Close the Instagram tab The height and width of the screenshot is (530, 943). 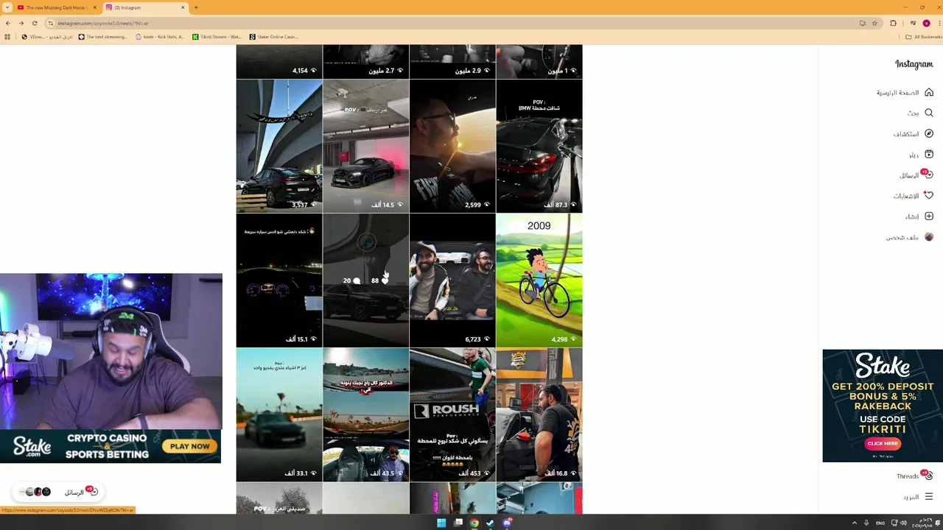tap(183, 7)
